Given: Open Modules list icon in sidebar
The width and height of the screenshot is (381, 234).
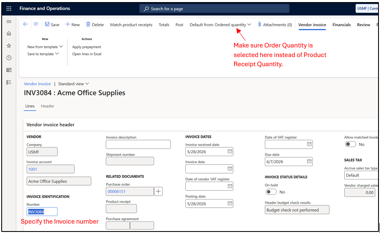Looking at the screenshot, I should (9, 82).
